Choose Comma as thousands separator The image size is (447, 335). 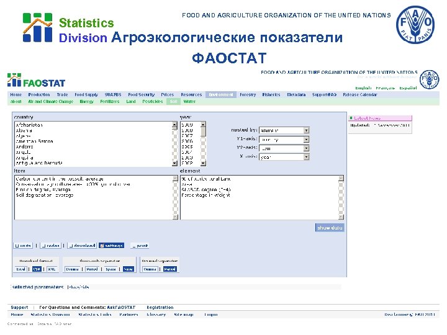pyautogui.click(x=72, y=269)
